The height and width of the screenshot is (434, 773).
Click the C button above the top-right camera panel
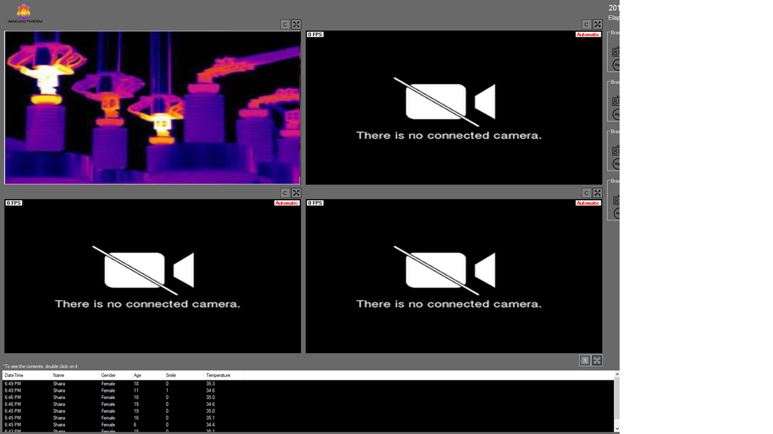586,25
